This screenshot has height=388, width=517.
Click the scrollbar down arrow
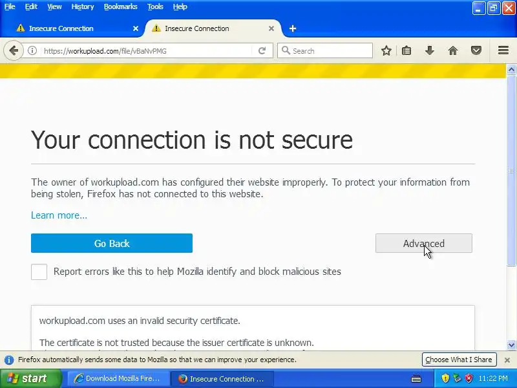click(x=511, y=345)
